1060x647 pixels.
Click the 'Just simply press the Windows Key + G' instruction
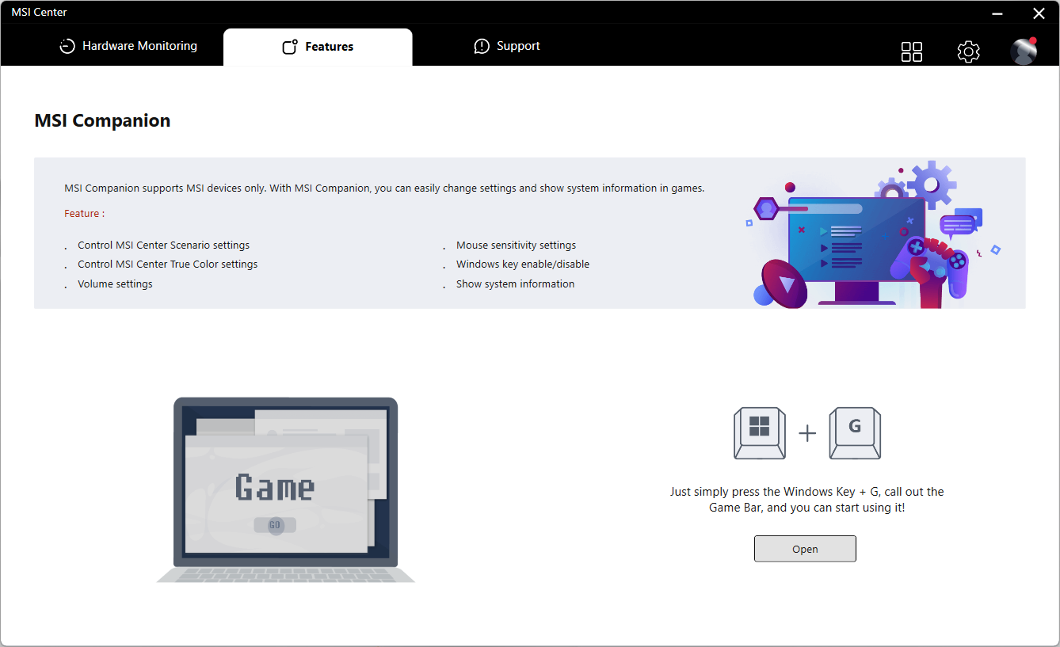pos(806,500)
